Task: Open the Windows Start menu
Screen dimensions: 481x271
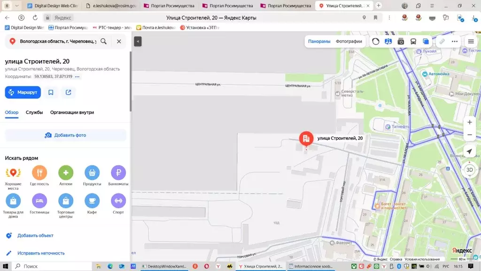Action: click(6, 266)
